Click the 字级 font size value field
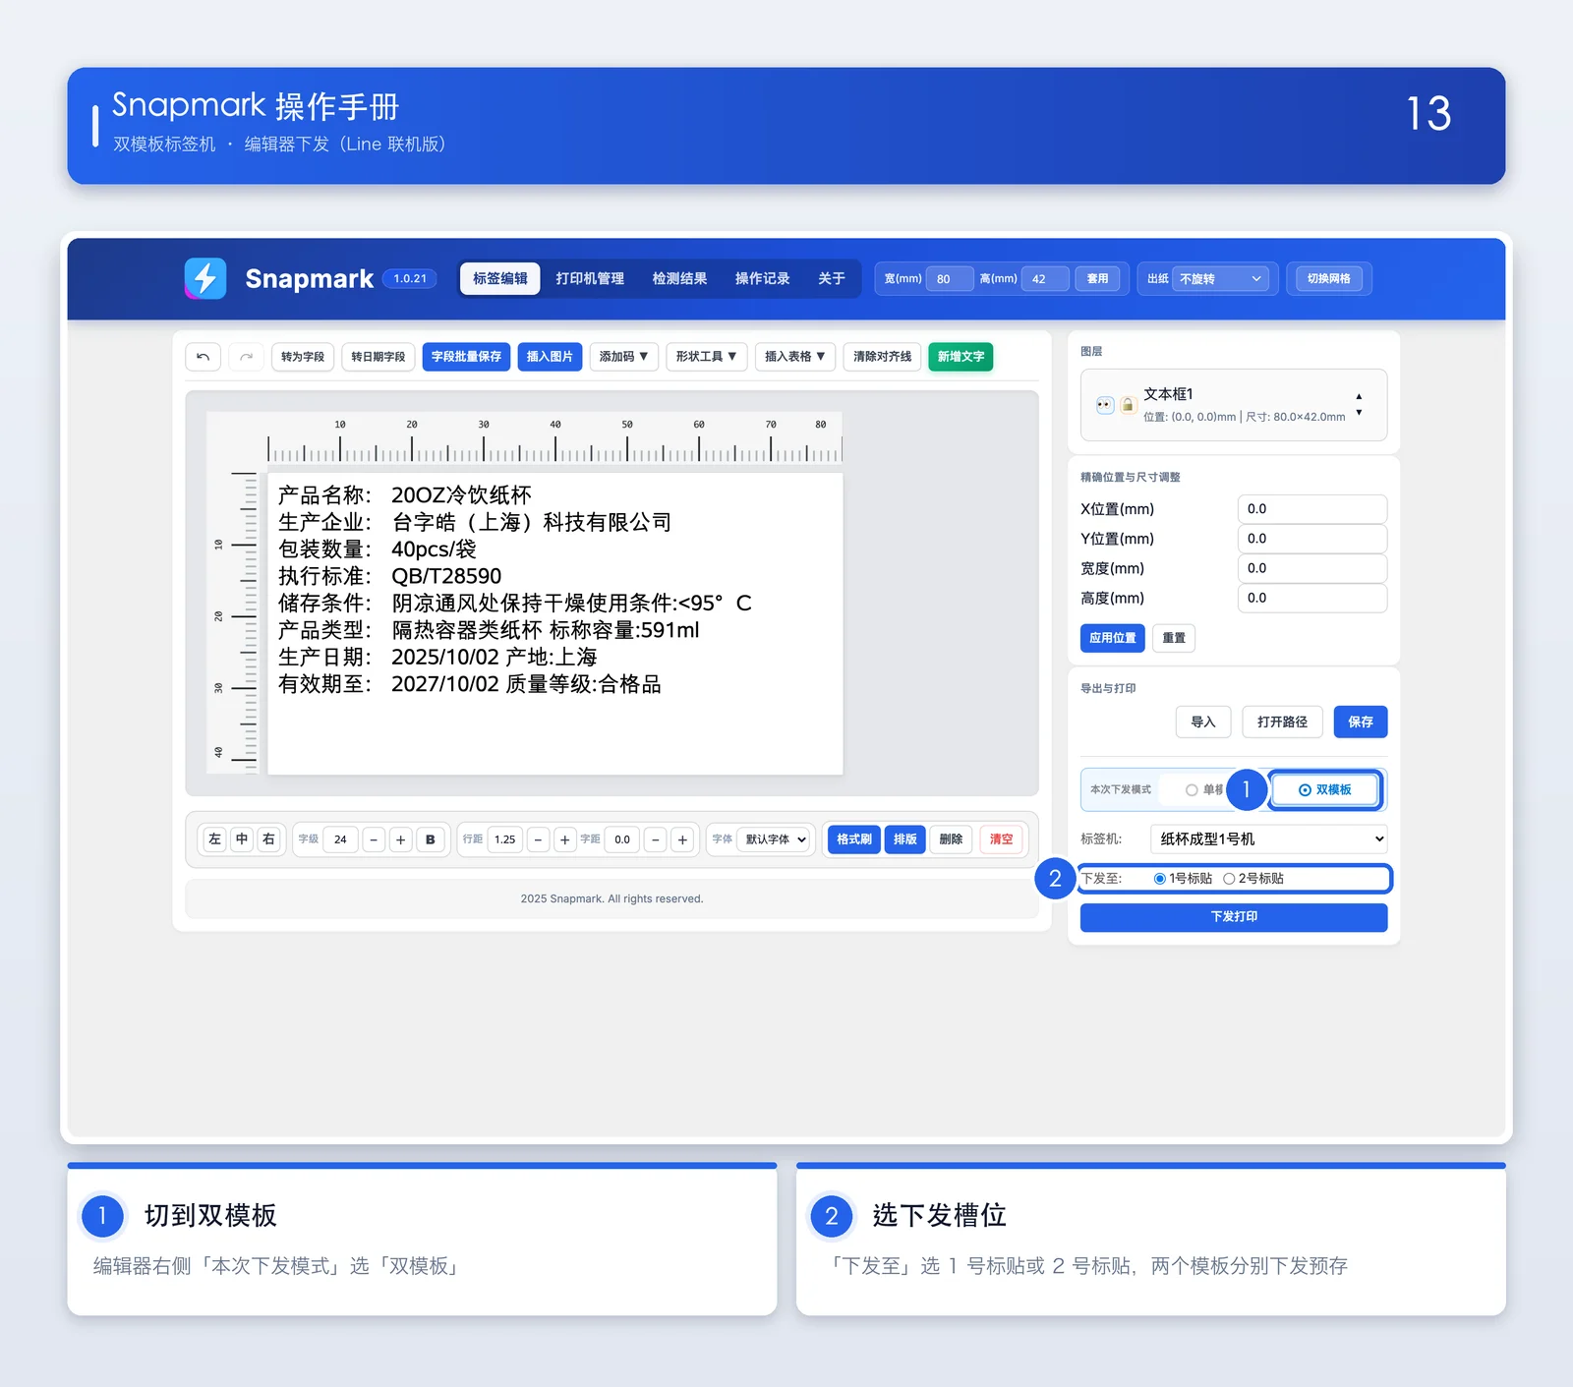This screenshot has height=1387, width=1573. pos(340,839)
